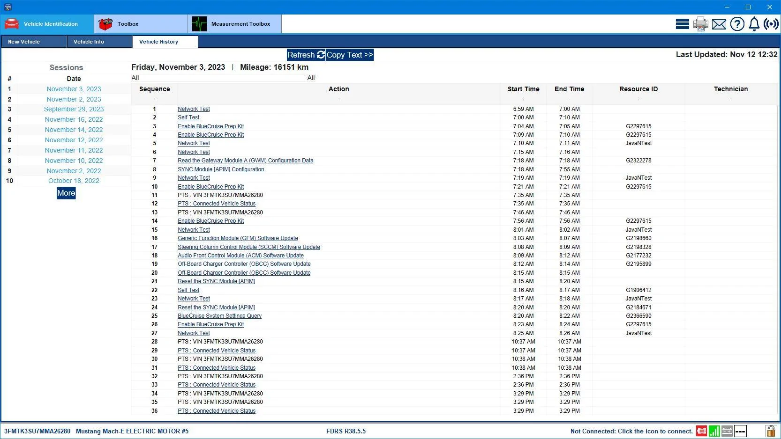The image size is (781, 439).
Task: Click red VCM connection icon in status bar
Action: (701, 431)
